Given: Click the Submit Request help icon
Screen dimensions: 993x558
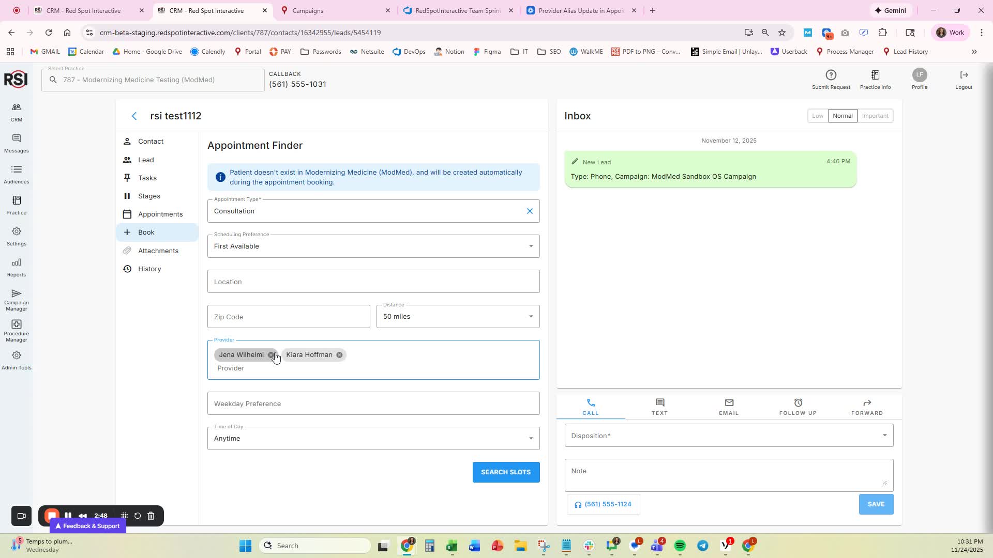Looking at the screenshot, I should click(831, 75).
